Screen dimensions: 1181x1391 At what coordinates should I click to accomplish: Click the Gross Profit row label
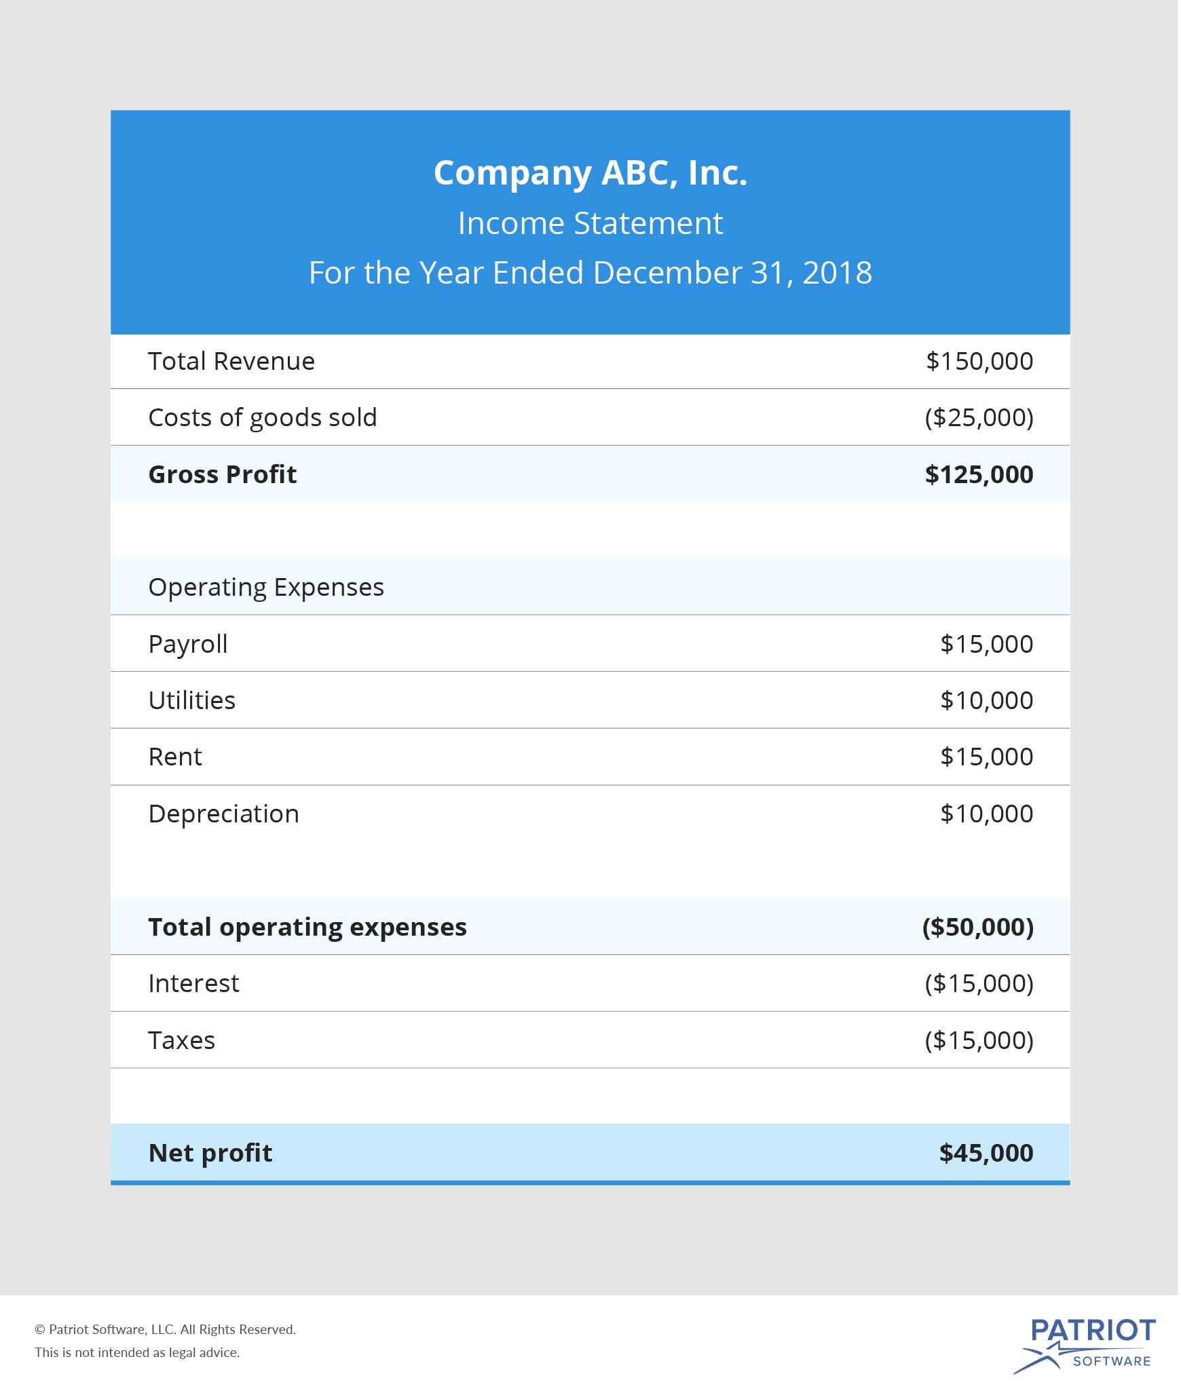tap(223, 474)
